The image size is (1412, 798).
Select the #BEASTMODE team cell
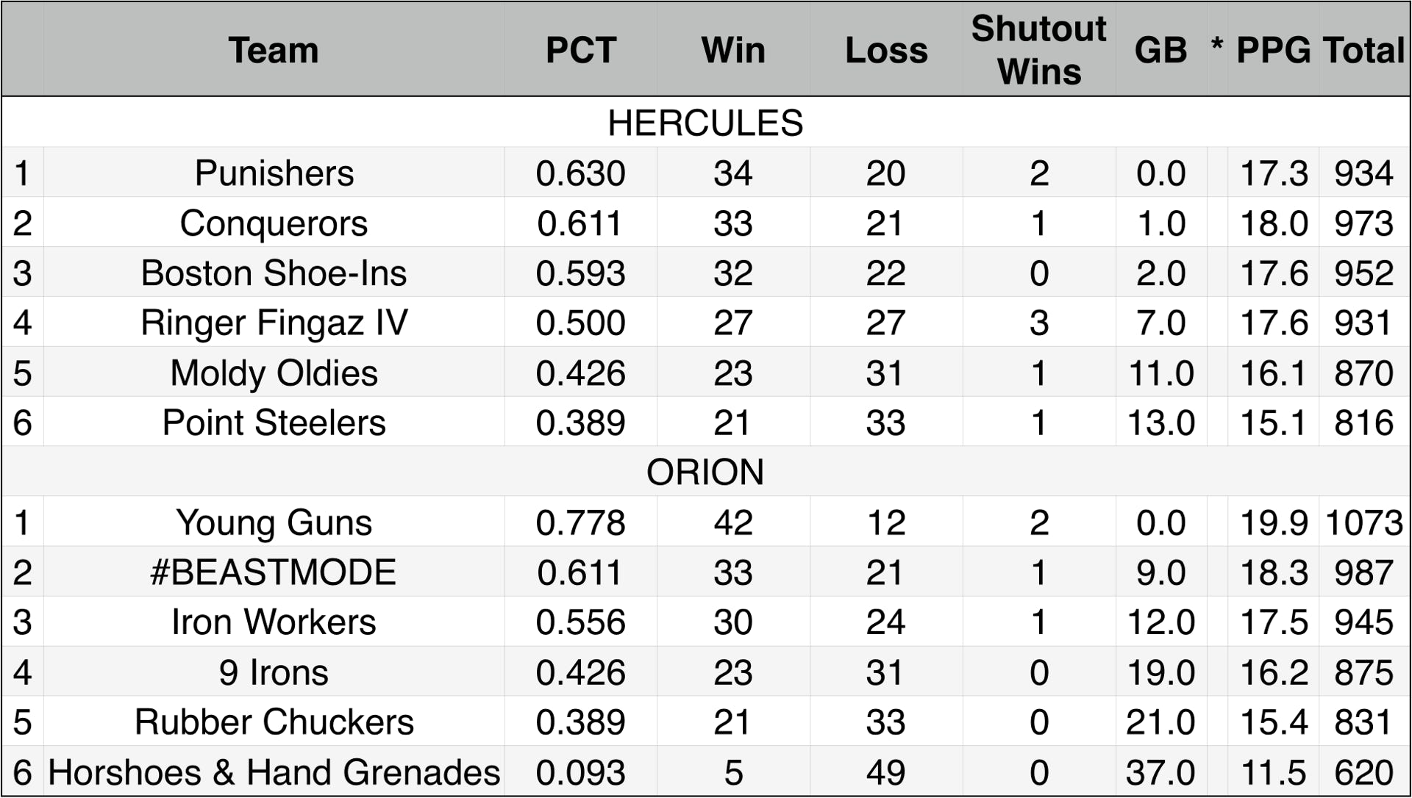tap(274, 572)
